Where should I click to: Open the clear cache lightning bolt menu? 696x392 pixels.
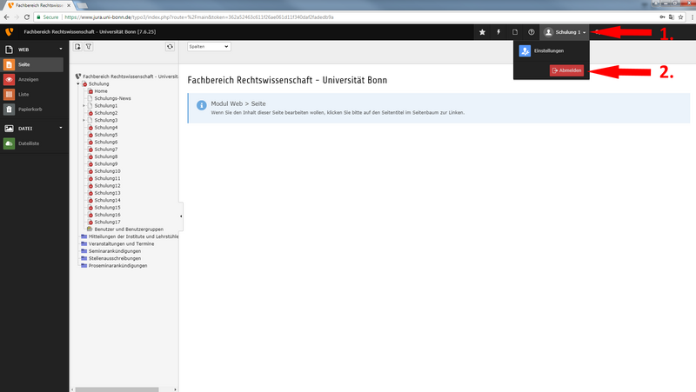[499, 32]
